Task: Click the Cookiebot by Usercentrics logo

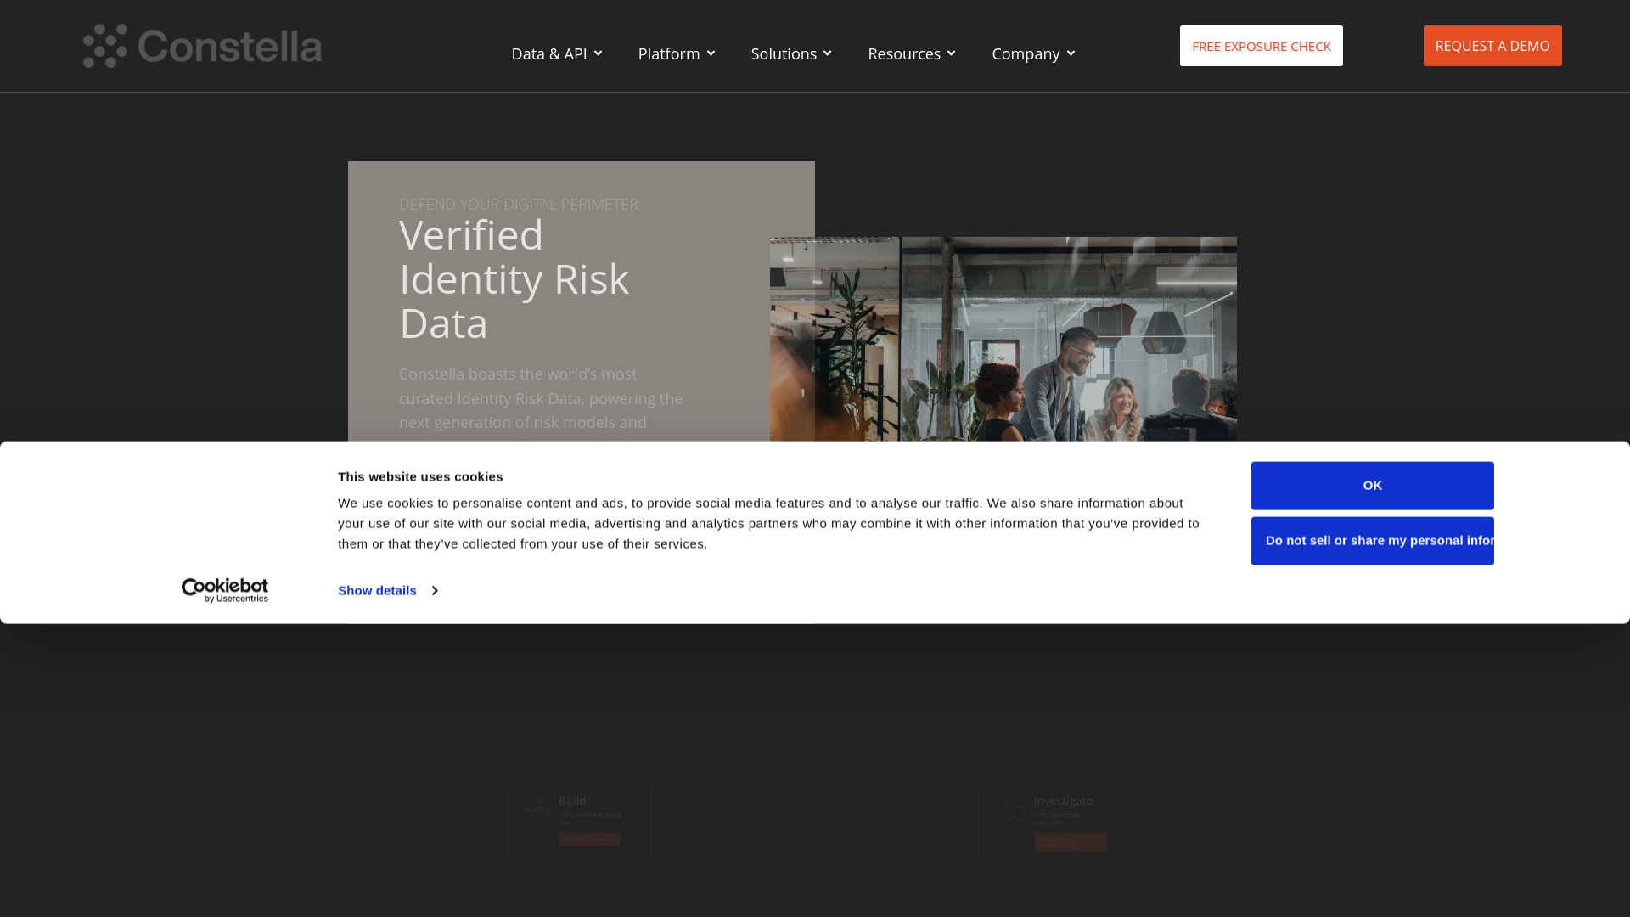Action: pyautogui.click(x=225, y=591)
